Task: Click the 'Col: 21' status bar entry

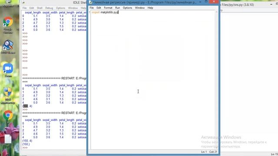Action: coord(213,152)
